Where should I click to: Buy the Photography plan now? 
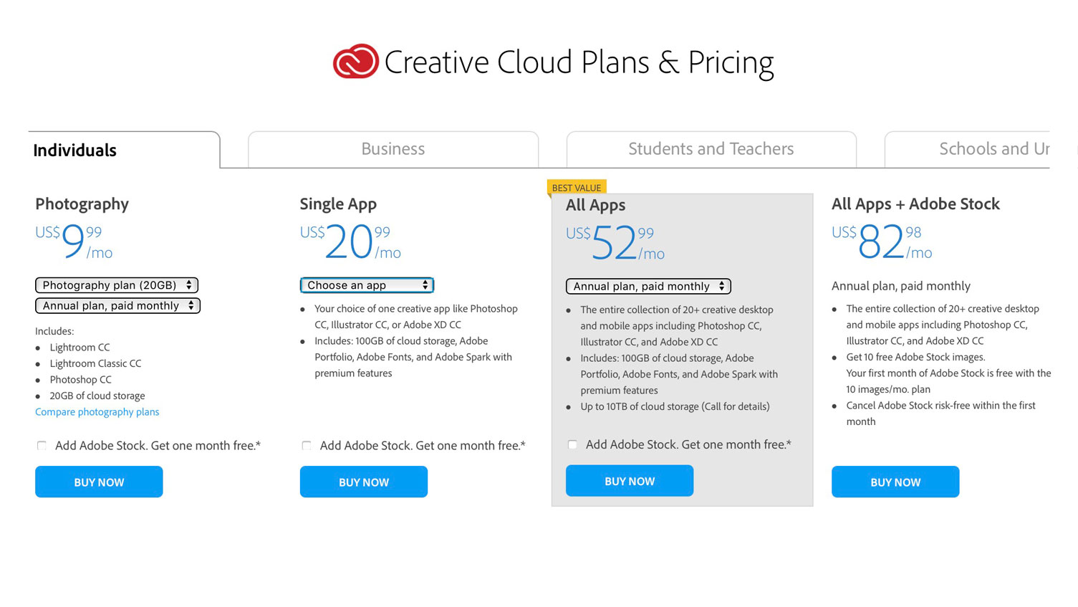pyautogui.click(x=98, y=482)
